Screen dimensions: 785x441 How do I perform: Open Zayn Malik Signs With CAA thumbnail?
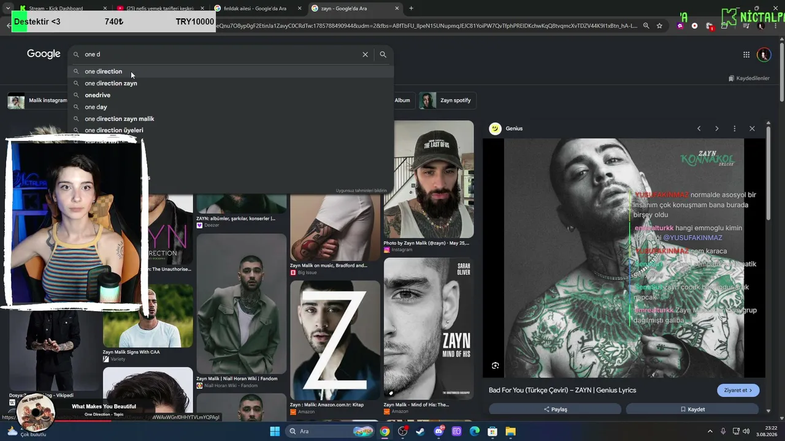click(148, 316)
